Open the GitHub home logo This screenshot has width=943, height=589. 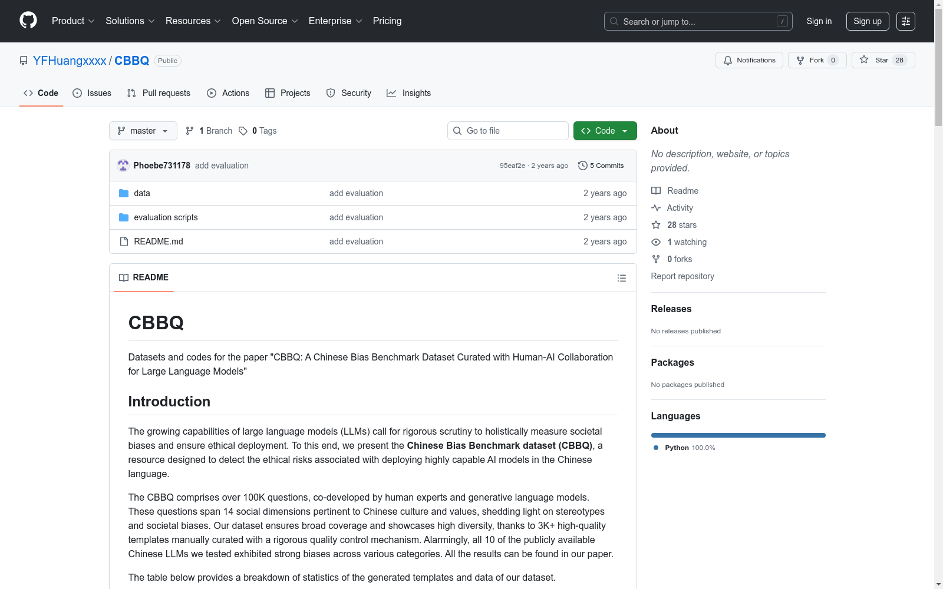[x=28, y=21]
